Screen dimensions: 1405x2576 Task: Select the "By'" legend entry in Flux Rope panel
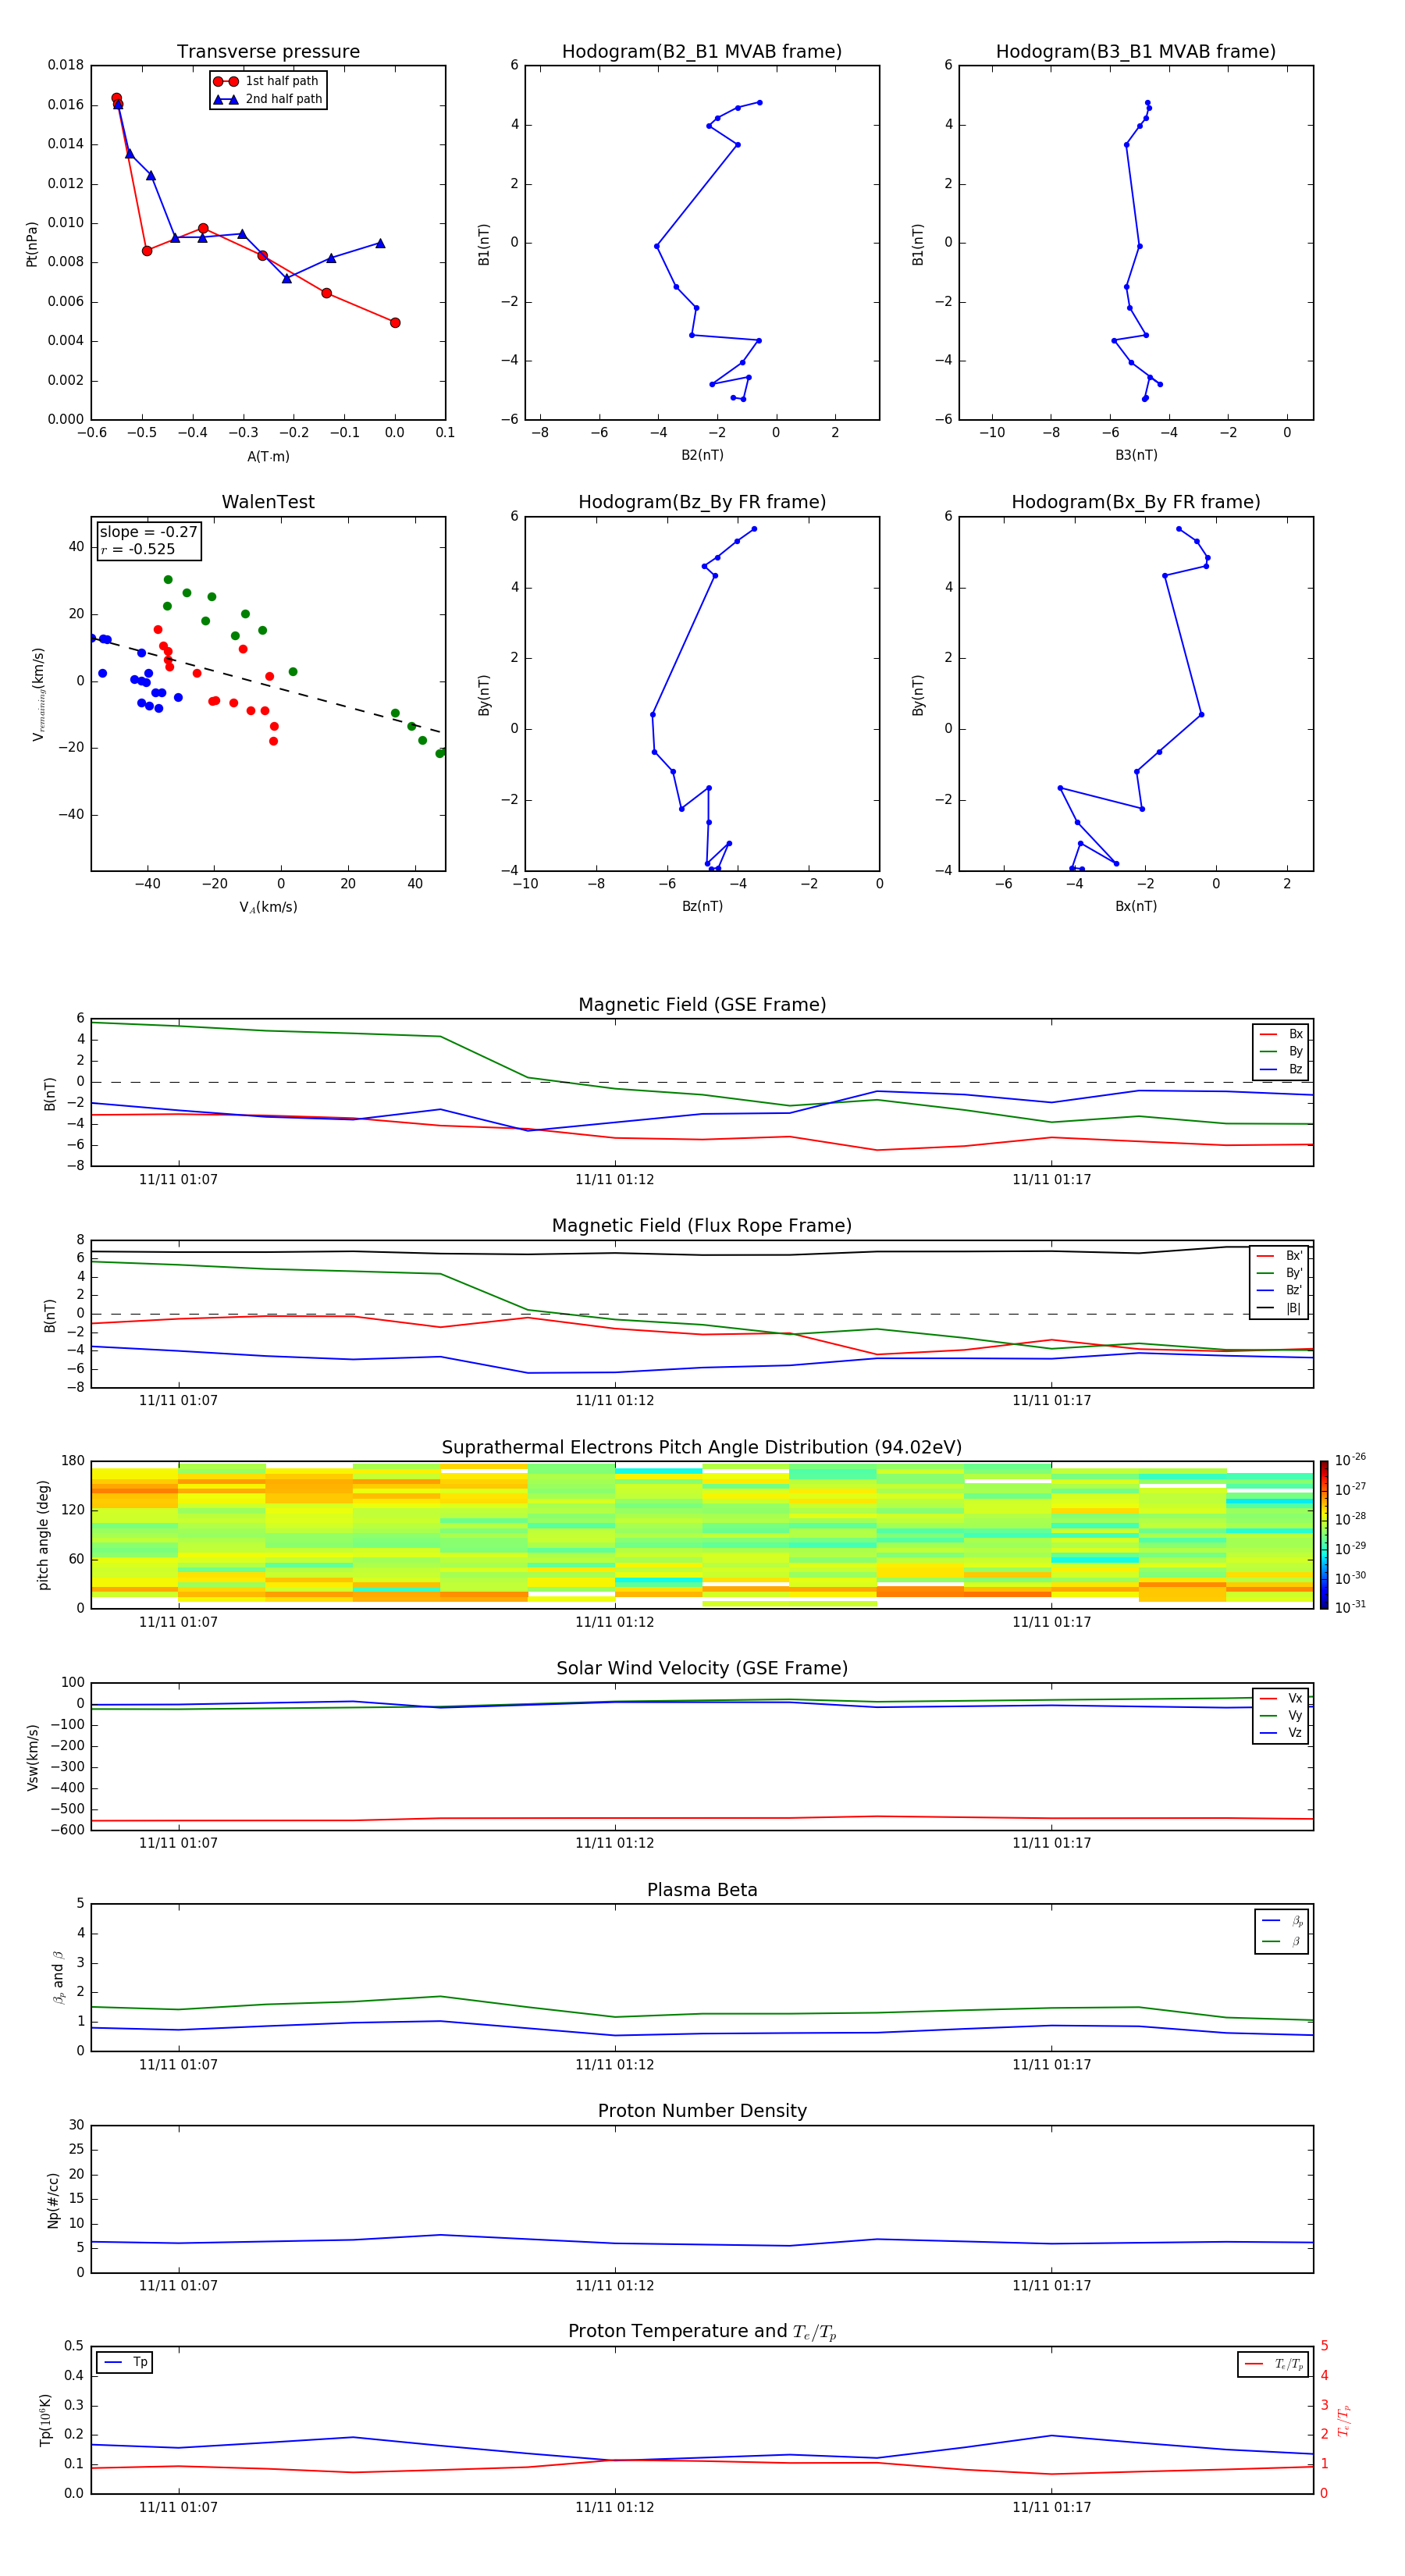[x=1279, y=1273]
